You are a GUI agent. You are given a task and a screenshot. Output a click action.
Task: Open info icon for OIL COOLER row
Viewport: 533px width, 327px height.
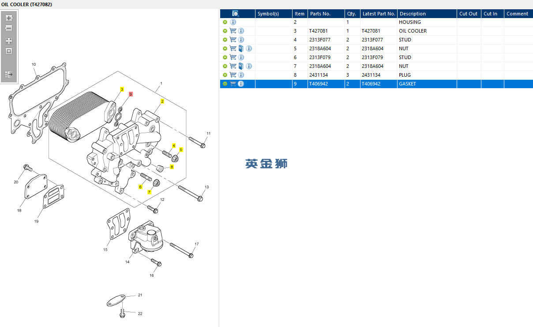pos(241,31)
